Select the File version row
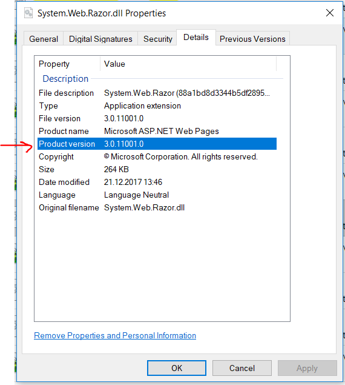This screenshot has width=345, height=385. tap(157, 119)
